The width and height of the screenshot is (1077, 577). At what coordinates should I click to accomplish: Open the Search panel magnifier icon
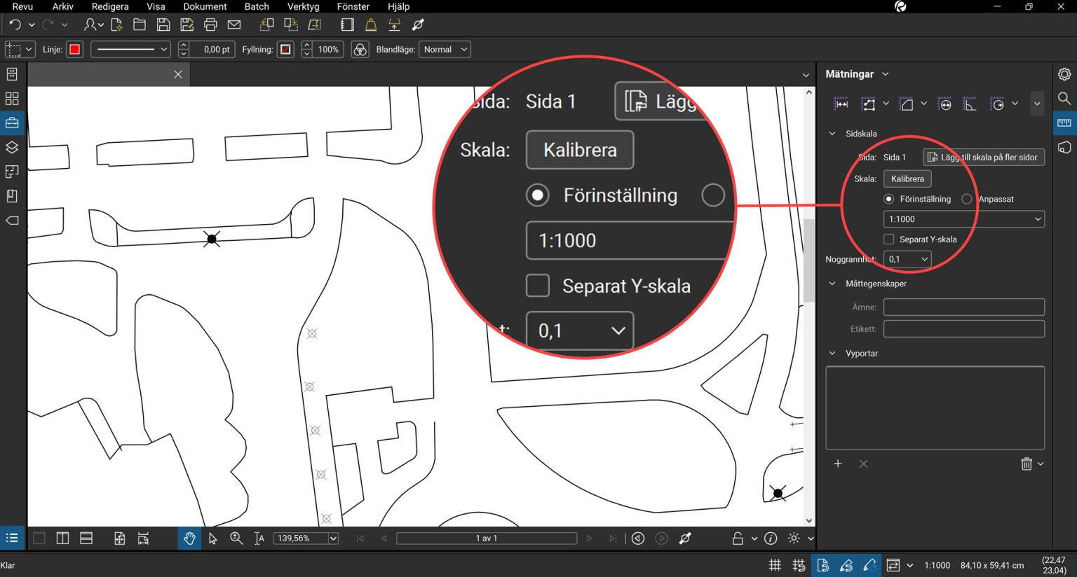(1064, 99)
